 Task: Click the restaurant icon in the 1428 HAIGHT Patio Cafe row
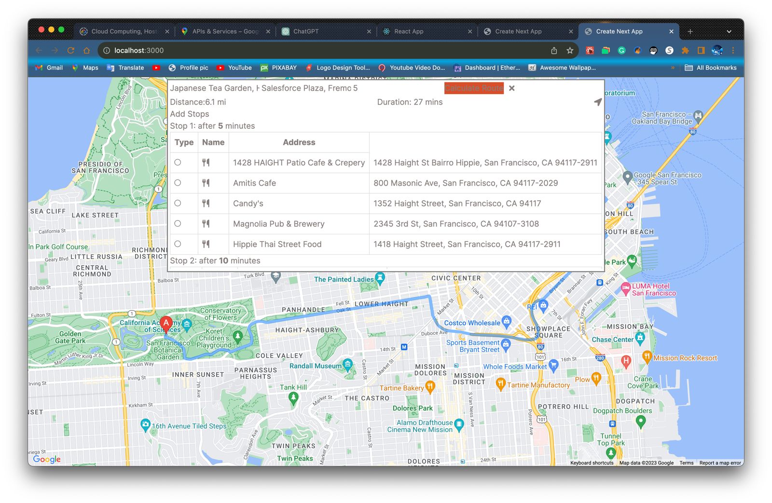(206, 163)
